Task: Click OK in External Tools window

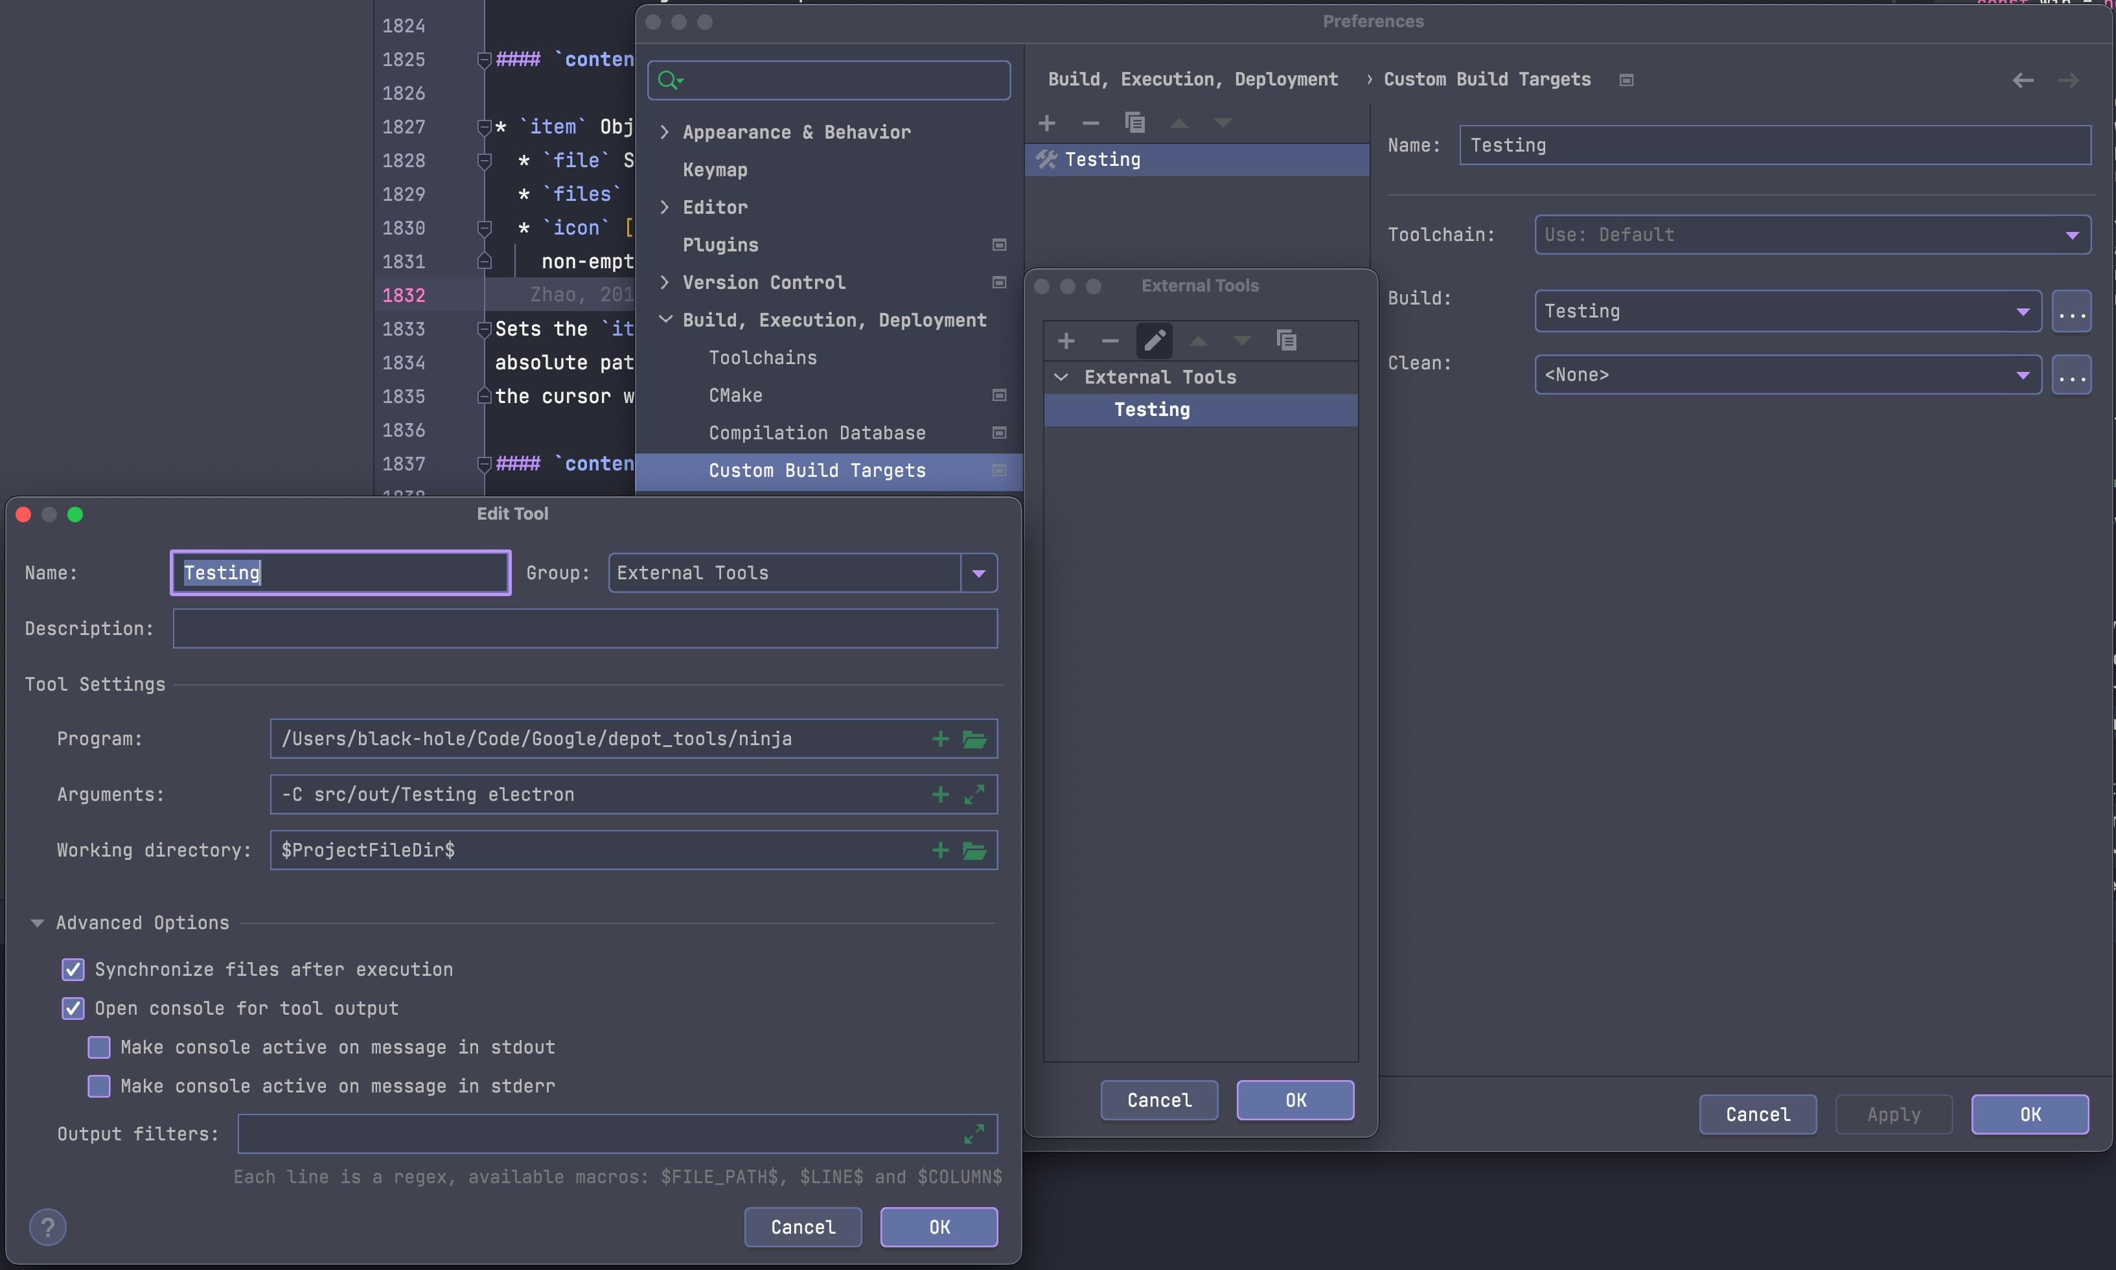Action: [1295, 1100]
